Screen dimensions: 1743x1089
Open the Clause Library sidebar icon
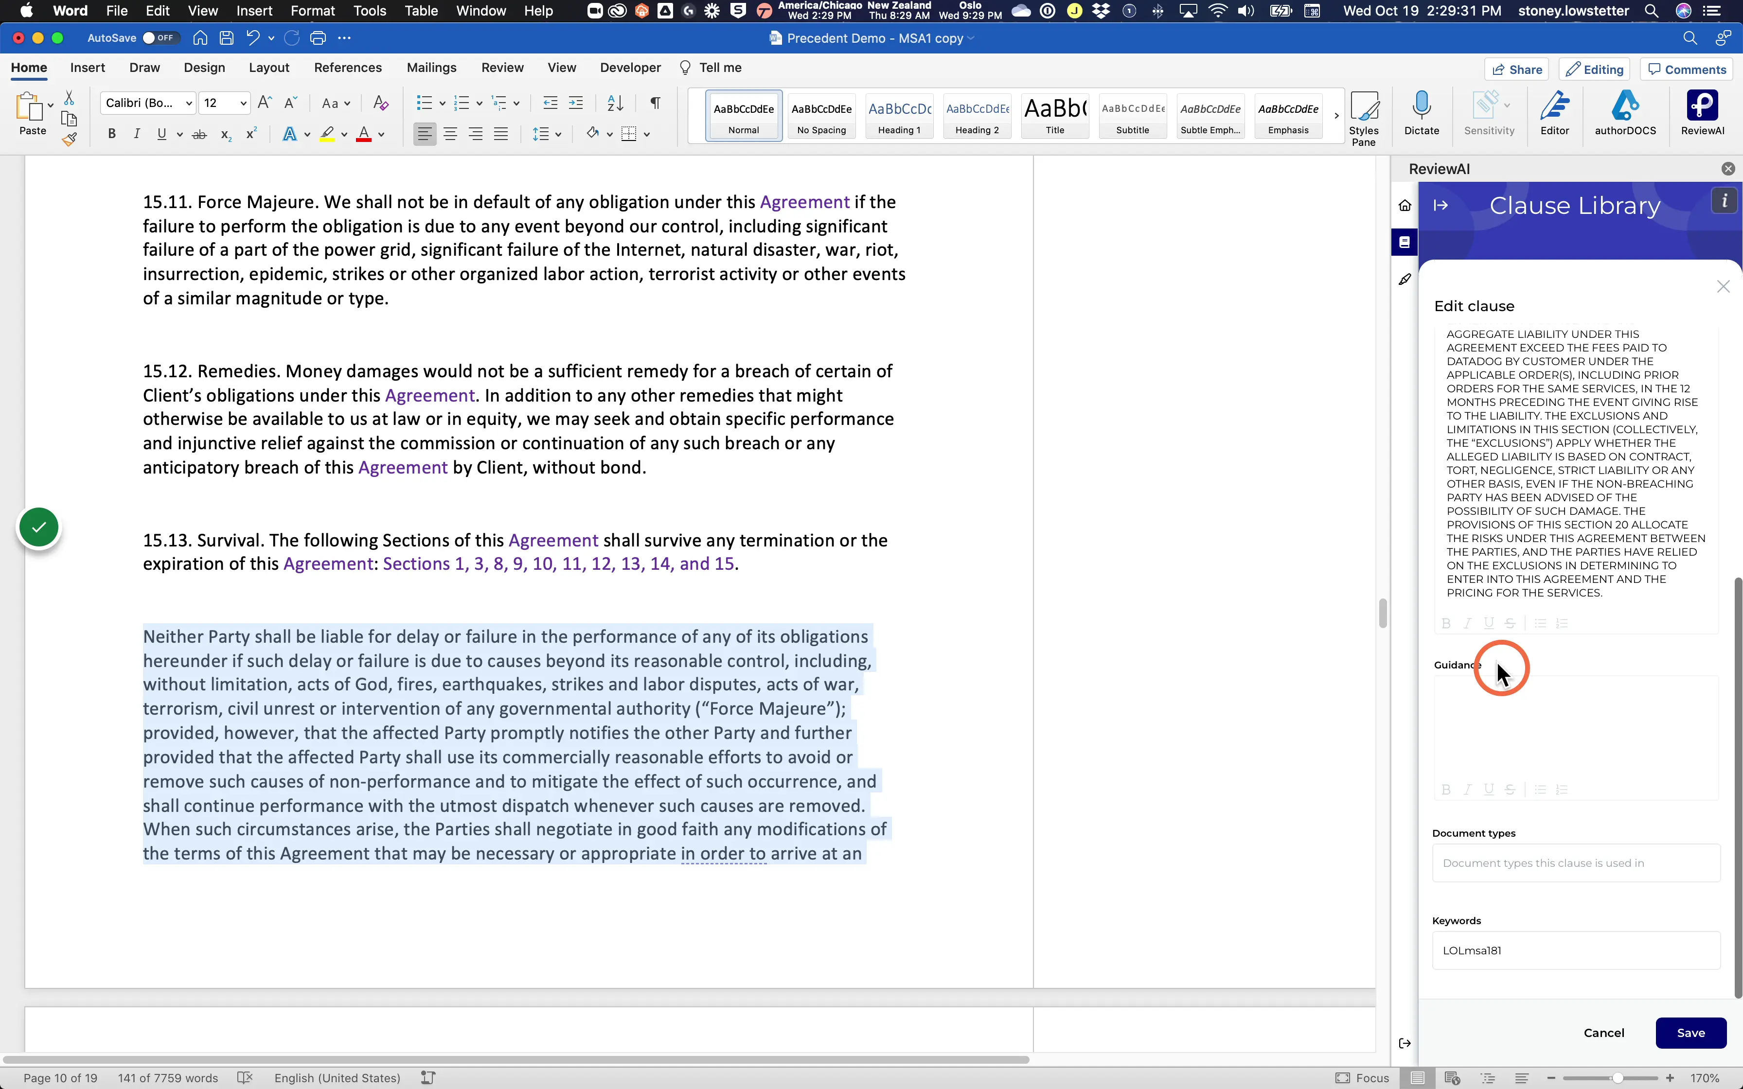click(1405, 243)
